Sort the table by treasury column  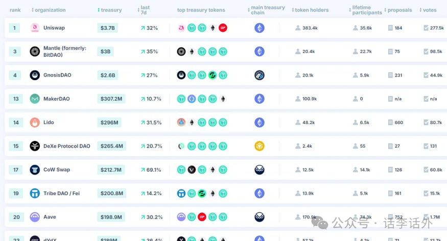[x=110, y=10]
